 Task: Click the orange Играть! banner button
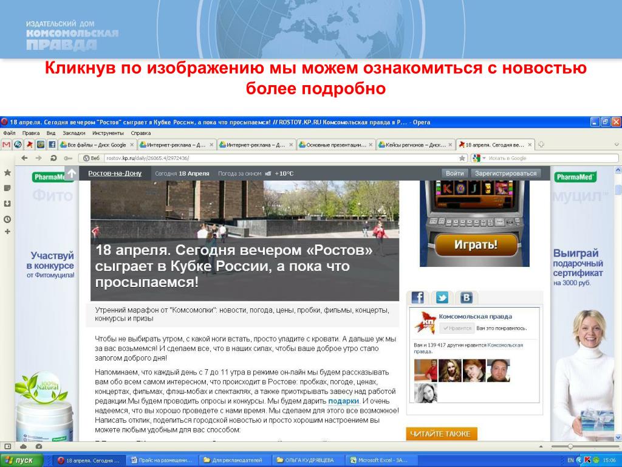pos(476,244)
